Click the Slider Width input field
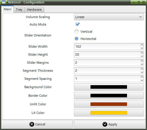This screenshot has width=147, height=130. click(x=107, y=46)
